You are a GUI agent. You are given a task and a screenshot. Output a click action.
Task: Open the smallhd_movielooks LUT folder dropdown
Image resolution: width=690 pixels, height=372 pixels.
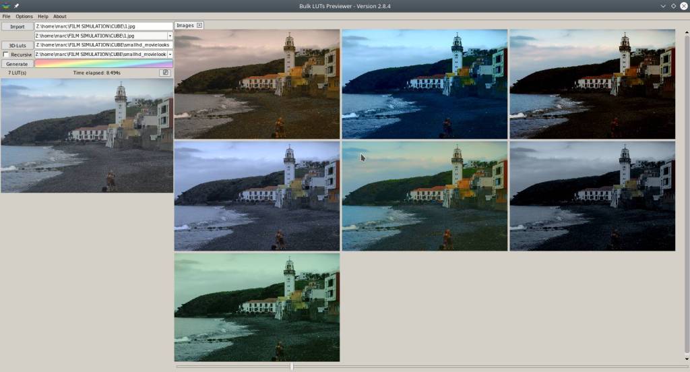pos(170,54)
